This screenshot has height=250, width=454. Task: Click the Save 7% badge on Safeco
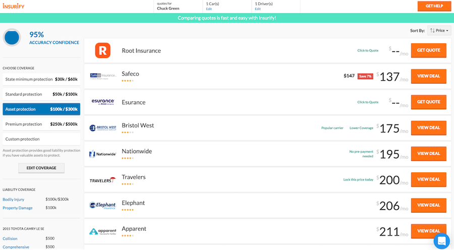[x=365, y=77]
